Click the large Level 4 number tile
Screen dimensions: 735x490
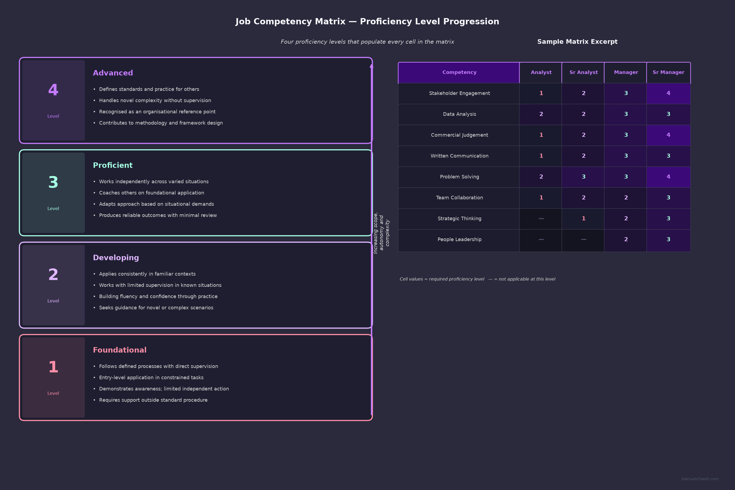tap(53, 100)
